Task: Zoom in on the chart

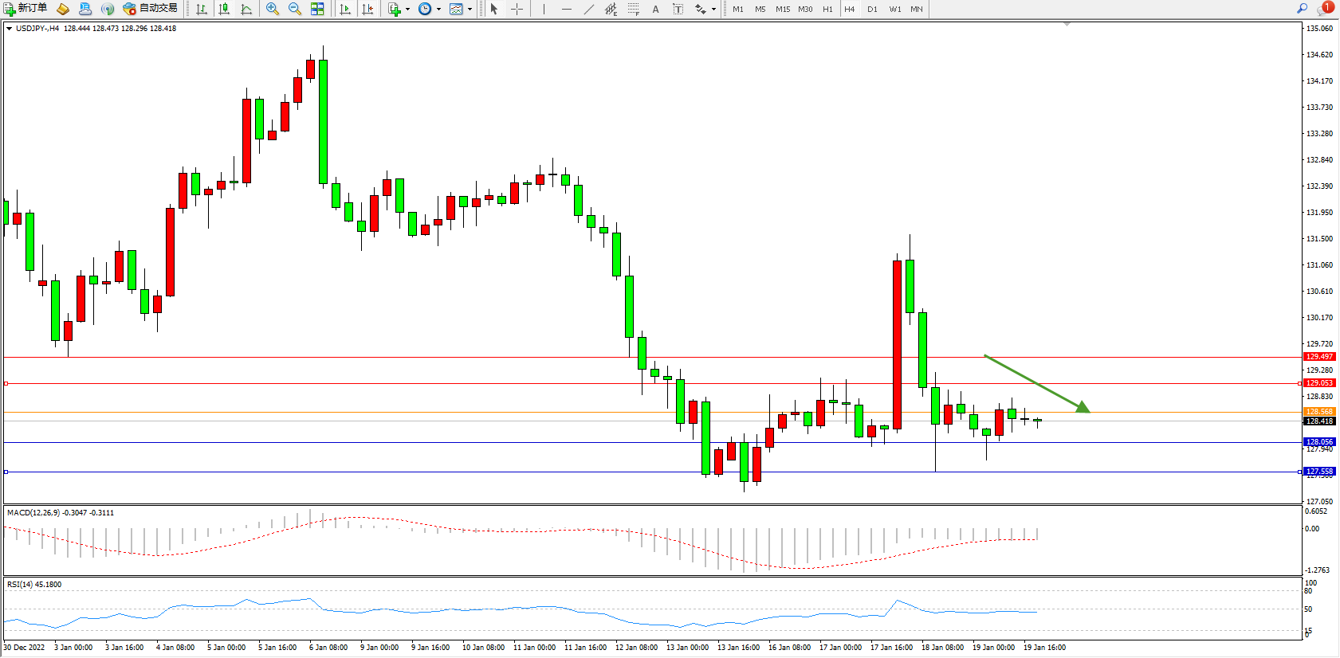Action: (x=273, y=9)
